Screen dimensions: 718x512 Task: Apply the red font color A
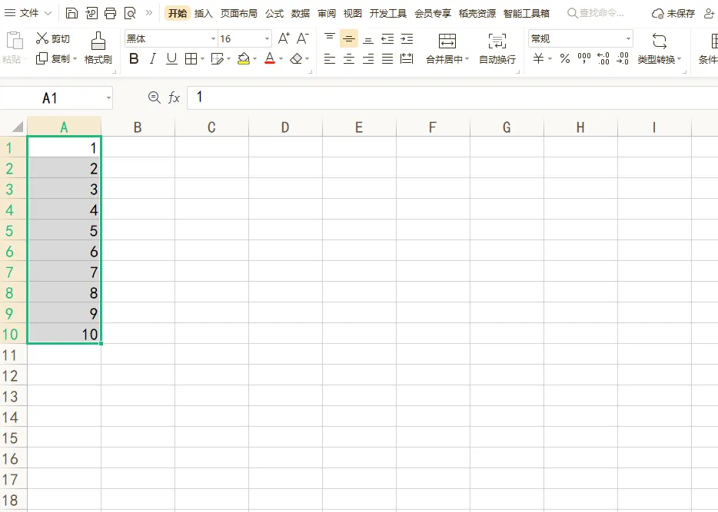pos(270,58)
